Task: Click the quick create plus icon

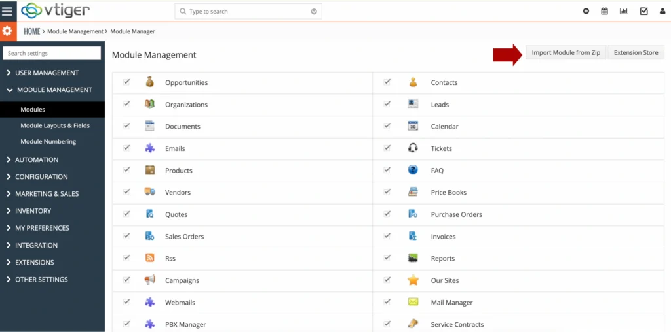Action: coord(586,11)
